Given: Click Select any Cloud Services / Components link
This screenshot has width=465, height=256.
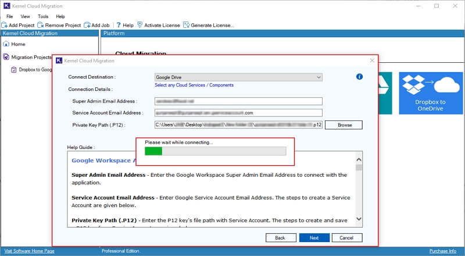Looking at the screenshot, I should coord(194,85).
